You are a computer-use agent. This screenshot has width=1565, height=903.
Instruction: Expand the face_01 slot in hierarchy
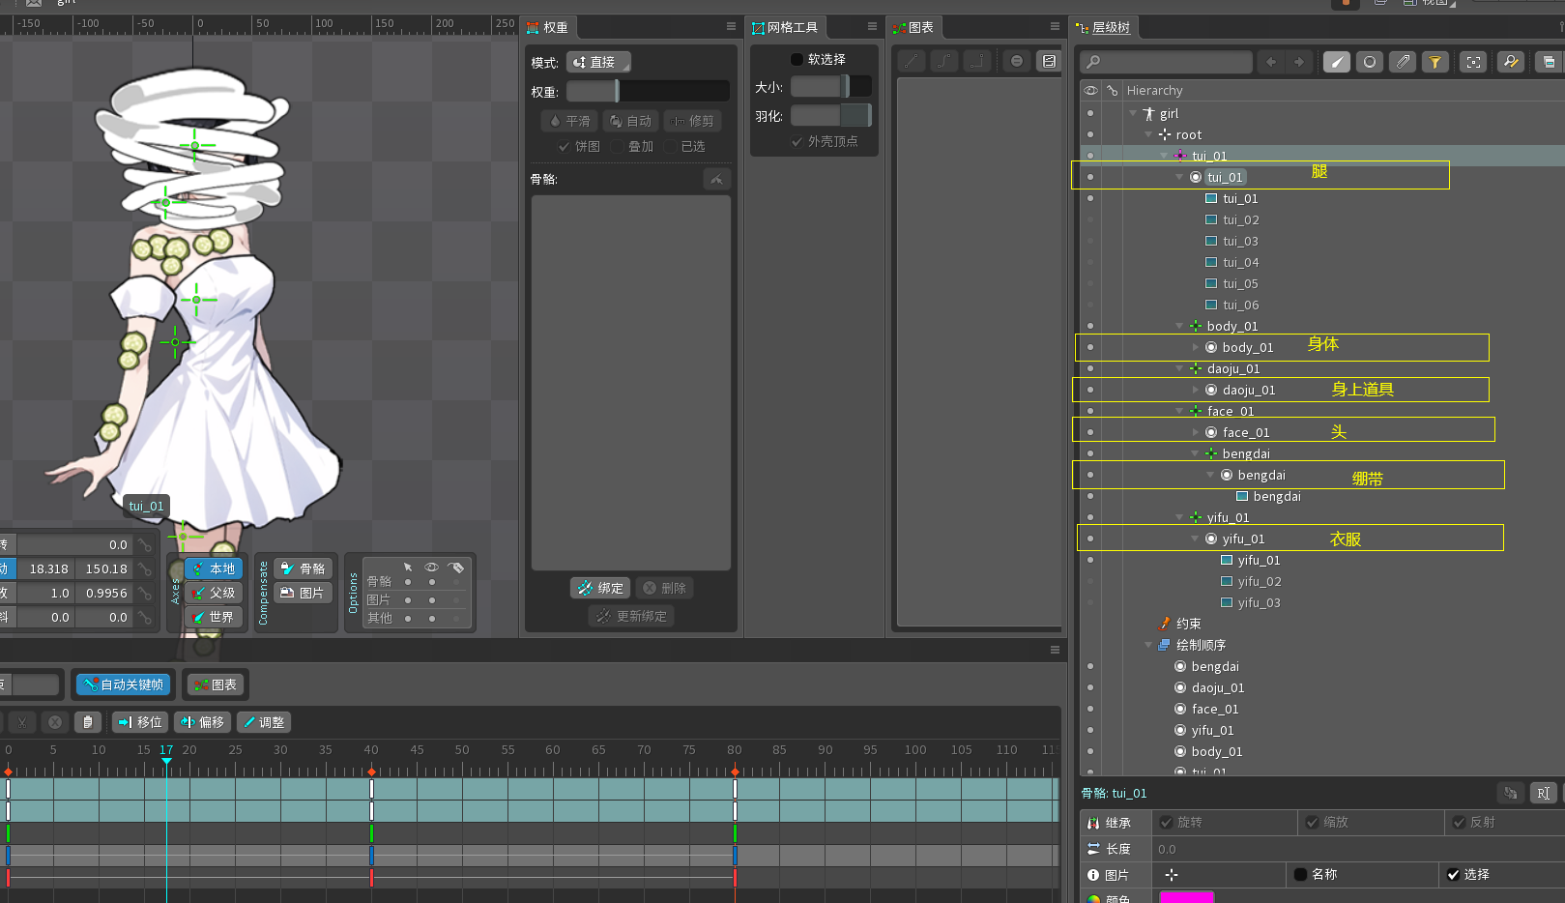tap(1196, 433)
